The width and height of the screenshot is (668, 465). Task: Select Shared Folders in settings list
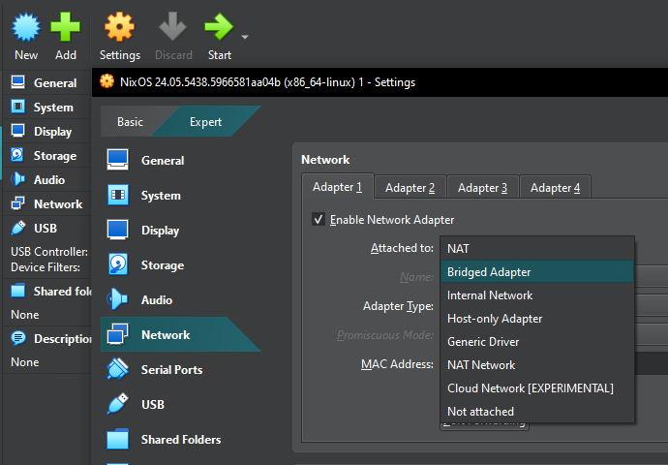tap(181, 440)
